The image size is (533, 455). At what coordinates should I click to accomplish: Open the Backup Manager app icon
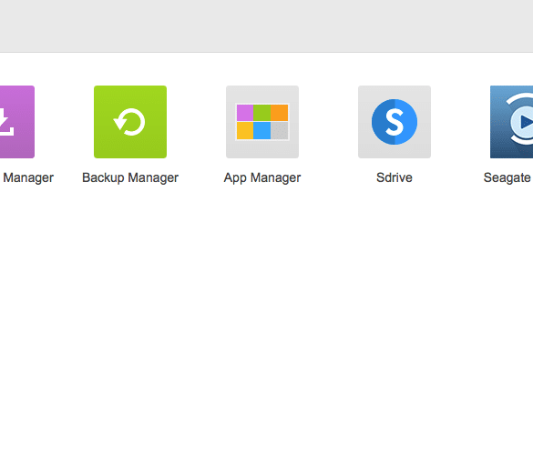click(x=130, y=122)
